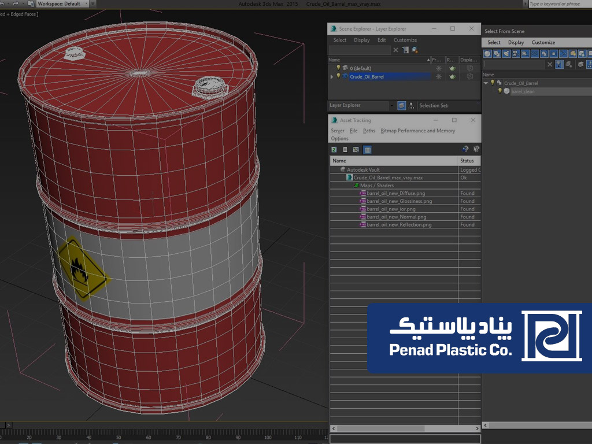The image size is (592, 444).
Task: Collapse Crude_Oil_Barrel group in Select From Scene
Action: click(x=486, y=83)
